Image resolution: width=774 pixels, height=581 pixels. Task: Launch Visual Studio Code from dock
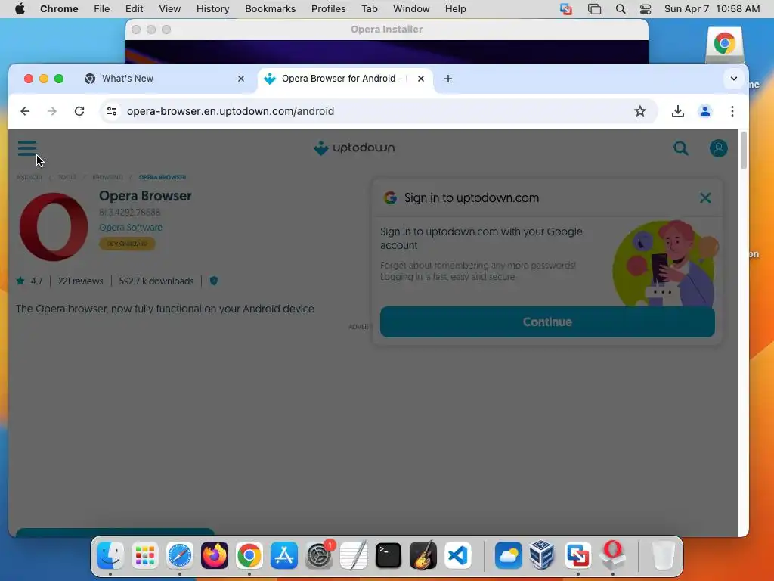[x=457, y=555]
